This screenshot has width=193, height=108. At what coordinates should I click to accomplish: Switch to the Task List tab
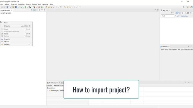coord(165,10)
